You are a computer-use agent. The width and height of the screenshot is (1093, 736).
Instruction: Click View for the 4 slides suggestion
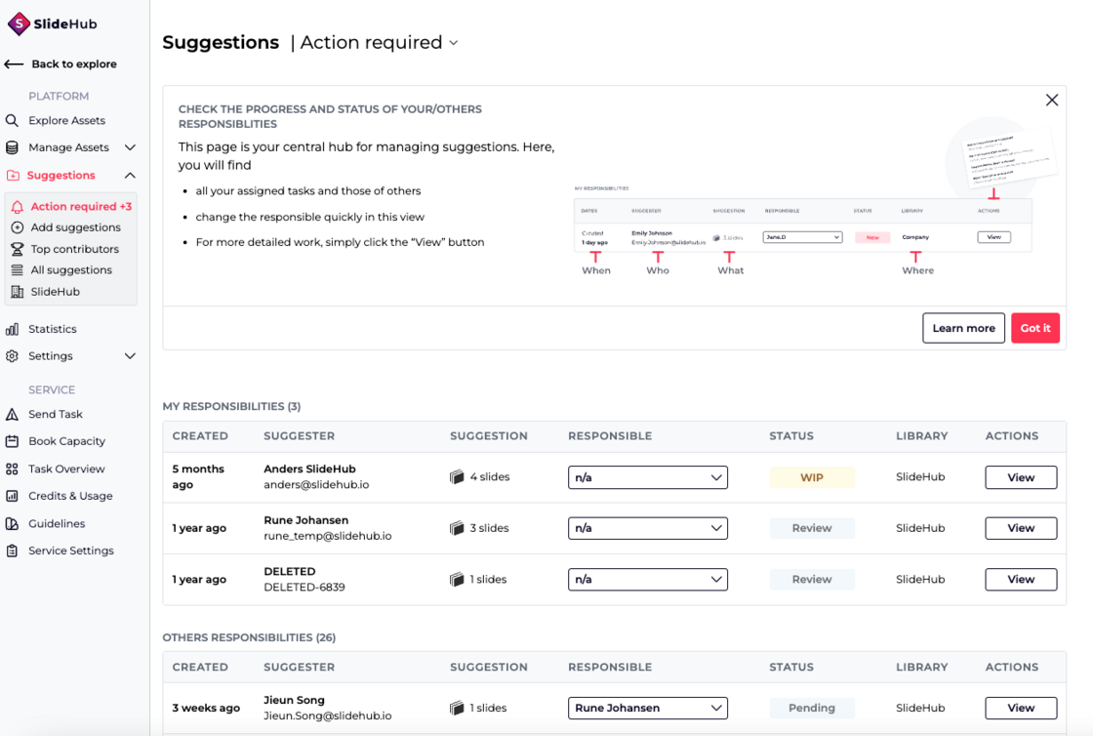(1021, 477)
